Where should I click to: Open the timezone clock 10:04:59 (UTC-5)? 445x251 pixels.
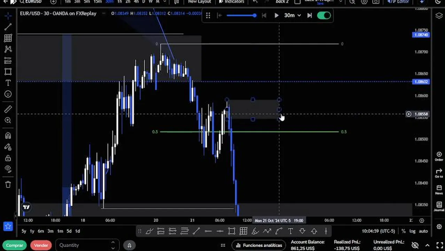(378, 231)
